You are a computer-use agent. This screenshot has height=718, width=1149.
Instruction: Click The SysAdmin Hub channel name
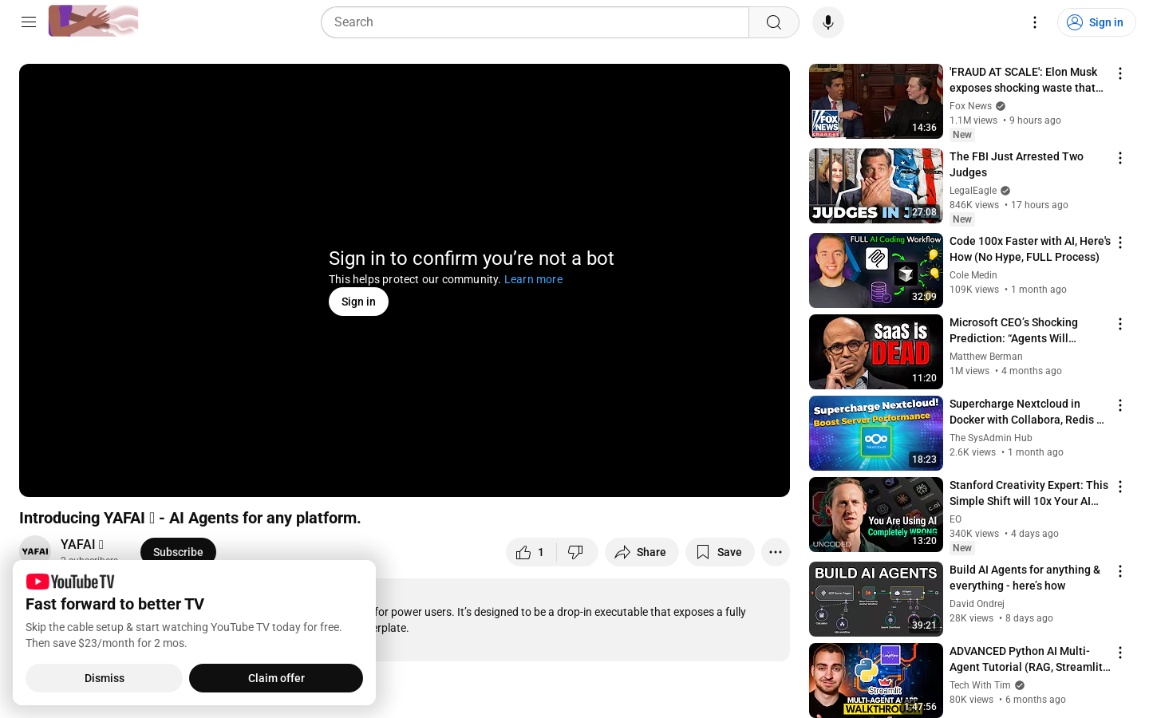pyautogui.click(x=990, y=438)
